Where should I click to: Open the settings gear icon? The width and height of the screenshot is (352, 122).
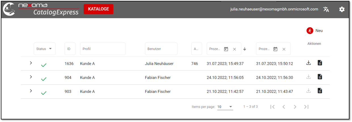(x=342, y=9)
